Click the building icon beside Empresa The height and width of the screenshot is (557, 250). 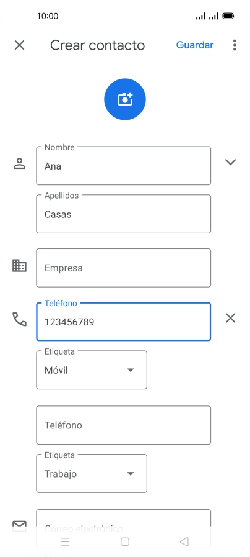point(19,266)
